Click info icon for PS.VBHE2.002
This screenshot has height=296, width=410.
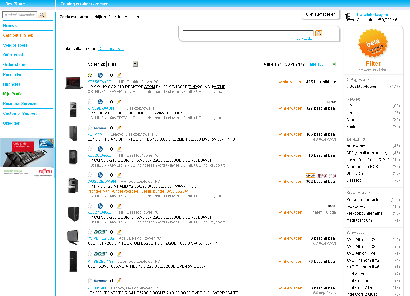(112, 232)
